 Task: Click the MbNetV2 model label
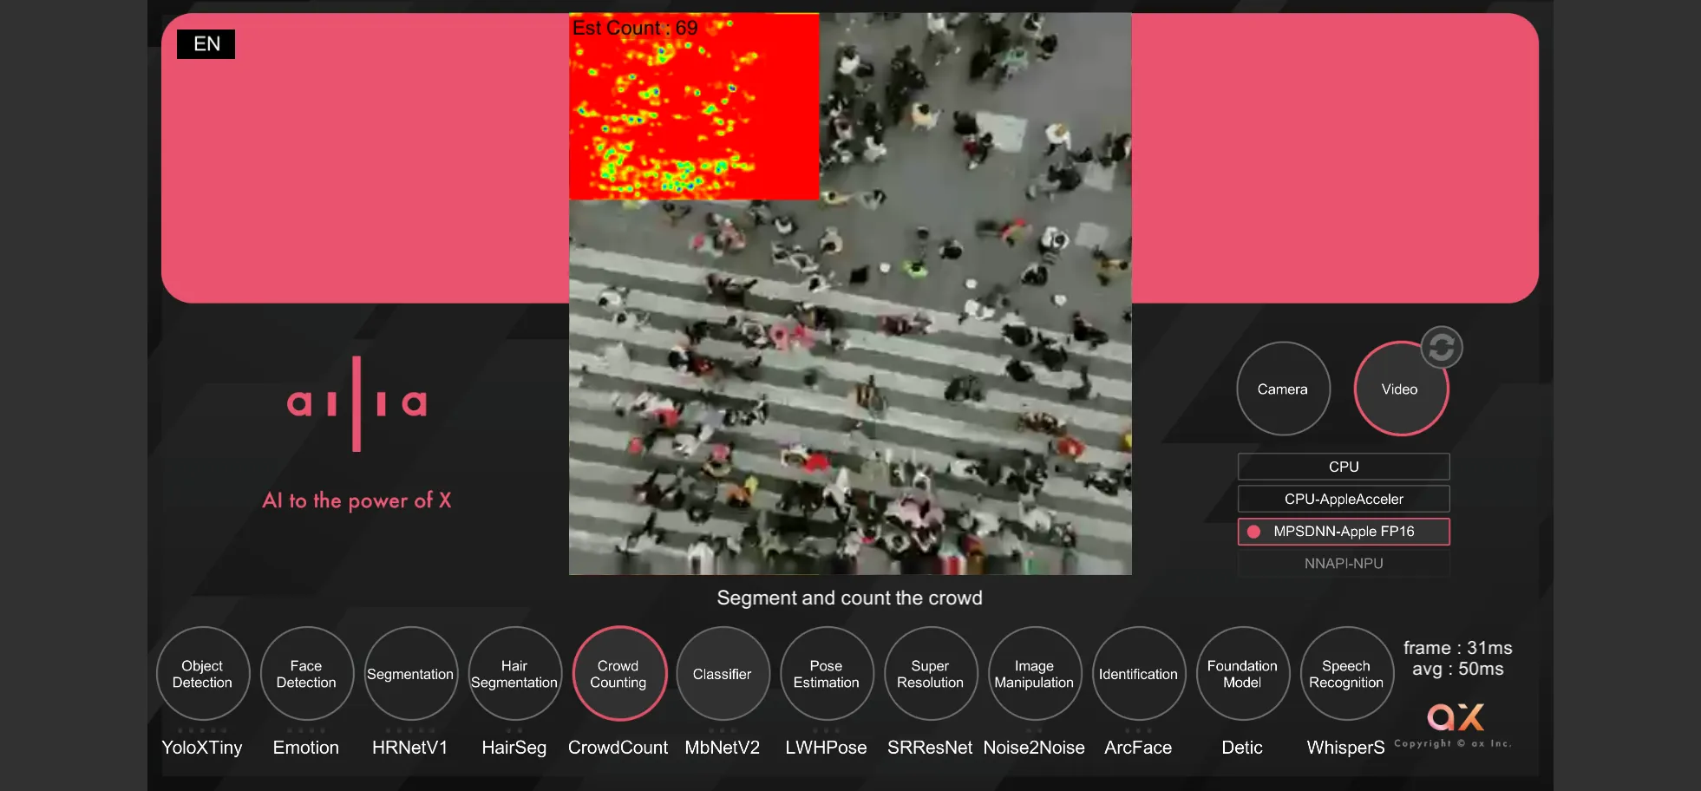(723, 748)
